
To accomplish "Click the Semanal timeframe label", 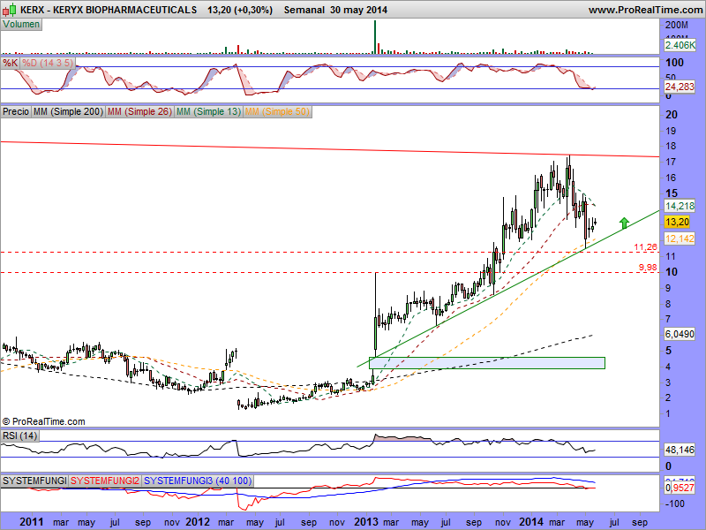I will (x=304, y=10).
